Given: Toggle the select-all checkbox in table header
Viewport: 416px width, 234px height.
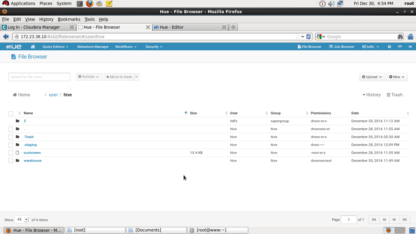Looking at the screenshot, I should tap(10, 113).
